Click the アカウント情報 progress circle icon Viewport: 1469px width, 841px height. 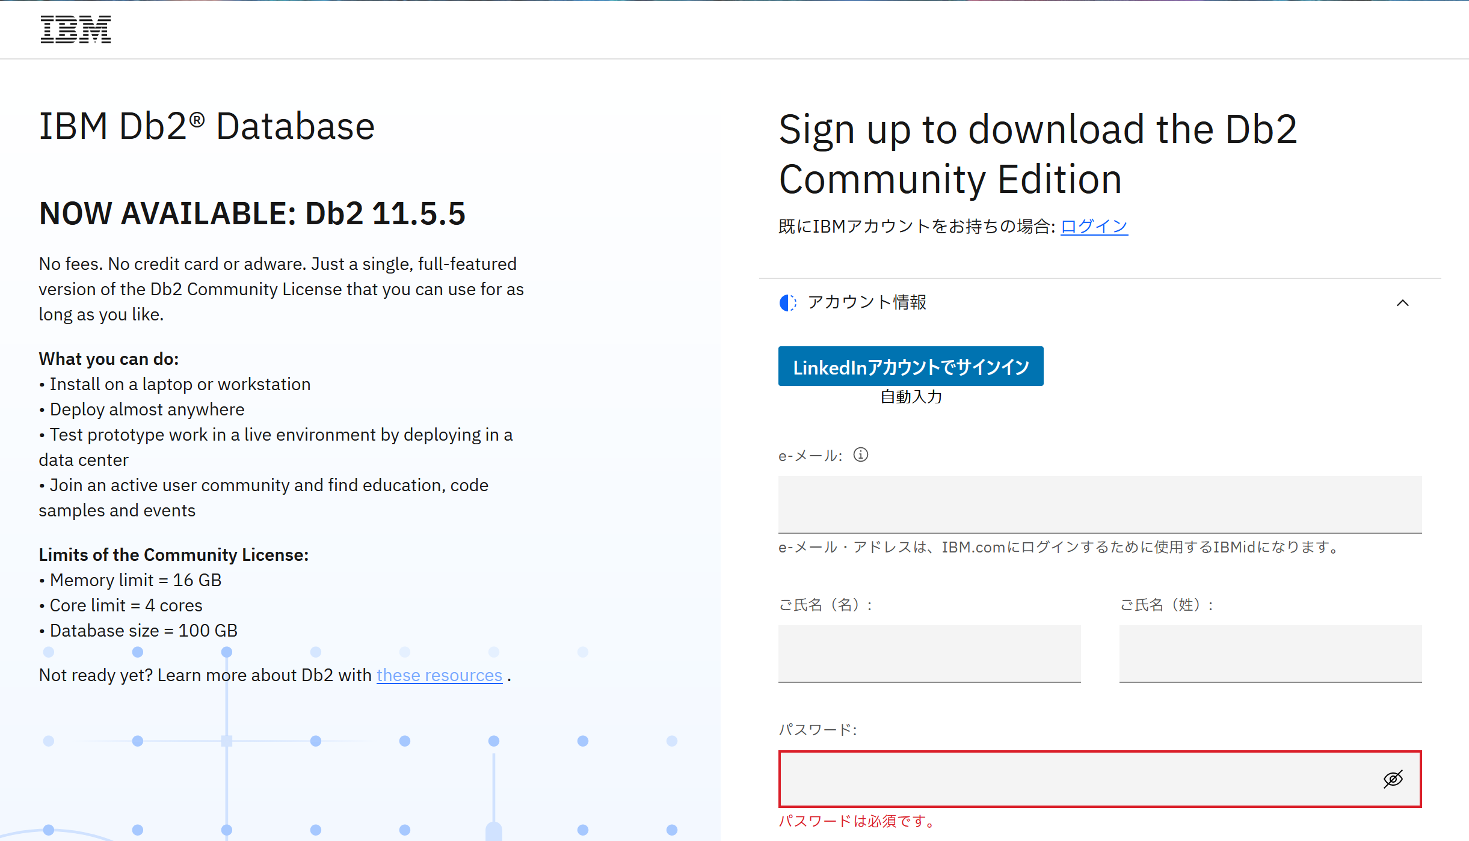point(788,302)
